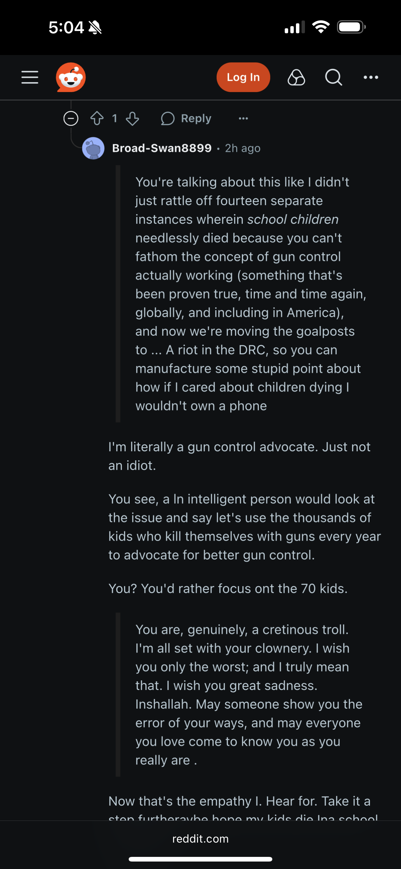Screen dimensions: 401x869
Task: Tap the silent mode bell icon
Action: (95, 27)
